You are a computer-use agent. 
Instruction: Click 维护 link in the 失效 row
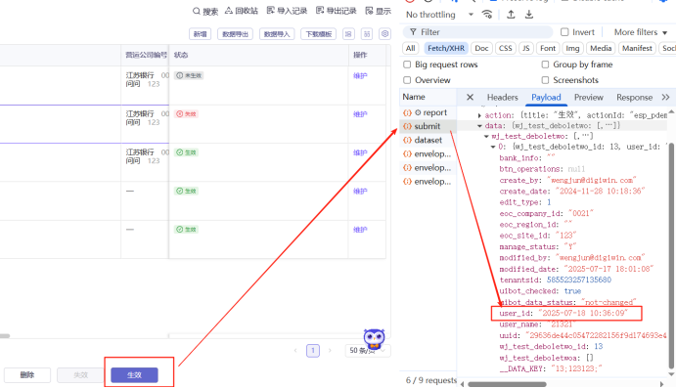tap(360, 114)
